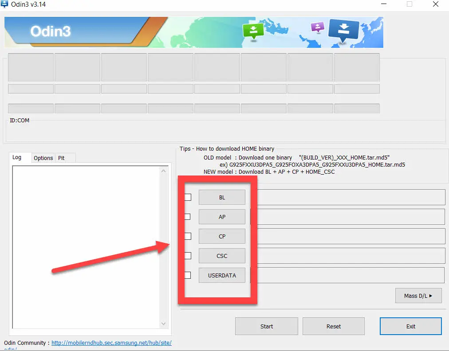Screen dimensions: 449x351
Task: Click the 'NEW model : Download BL + AP + CP + HOME_CSC' line
Action: 269,172
